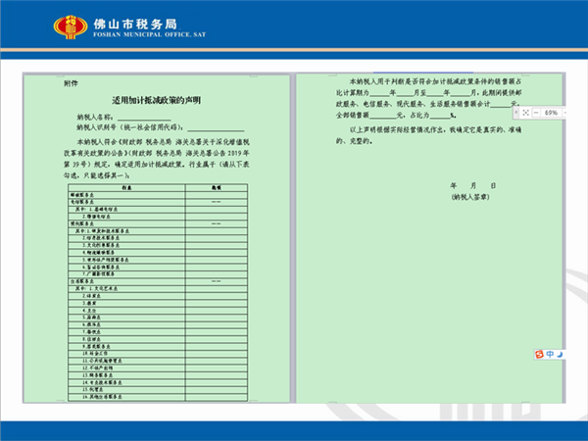Click the blank line after 纳税人识别号

[216, 128]
